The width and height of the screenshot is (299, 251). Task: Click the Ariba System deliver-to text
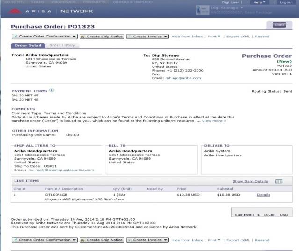click(217, 151)
